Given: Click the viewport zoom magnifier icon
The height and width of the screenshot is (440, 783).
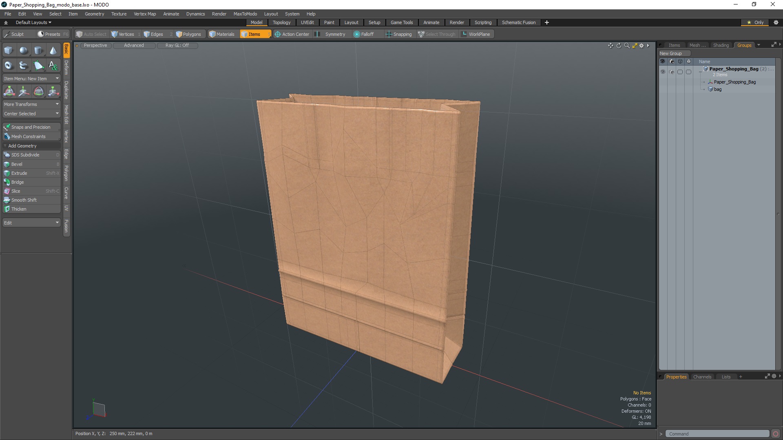Looking at the screenshot, I should [x=627, y=46].
